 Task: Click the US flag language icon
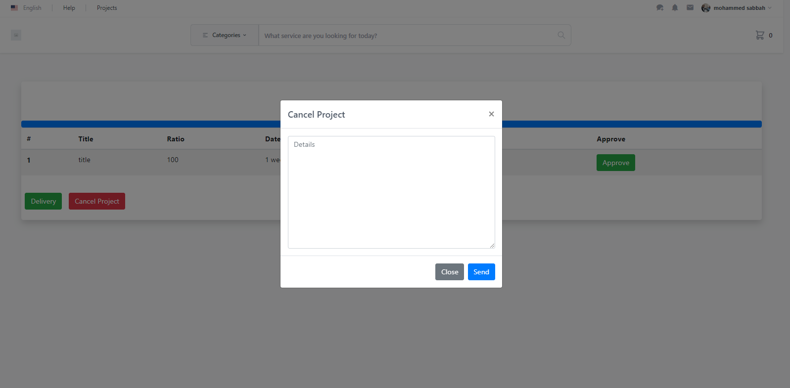tap(14, 8)
